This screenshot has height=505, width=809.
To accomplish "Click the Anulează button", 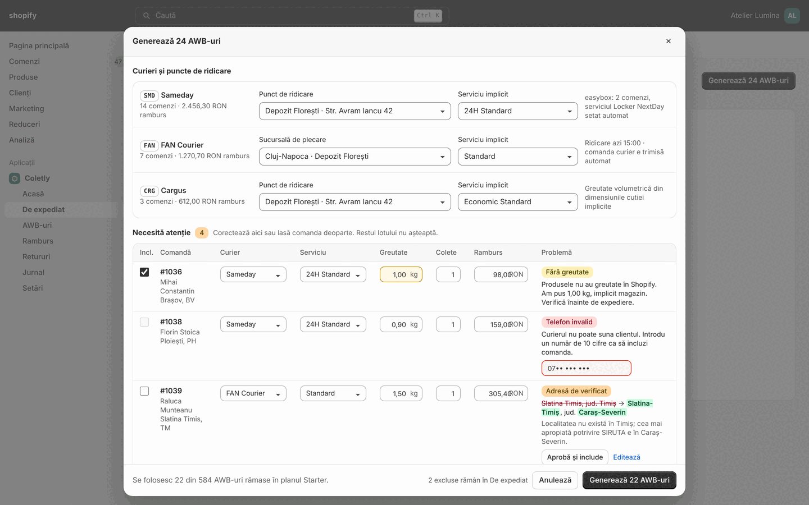I will click(x=555, y=480).
